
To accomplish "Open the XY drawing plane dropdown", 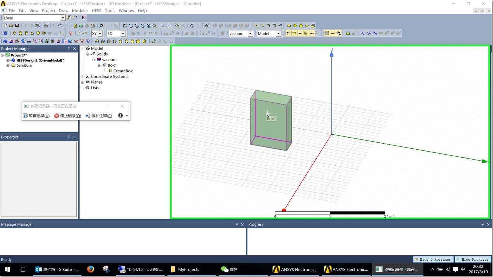I will click(x=100, y=34).
